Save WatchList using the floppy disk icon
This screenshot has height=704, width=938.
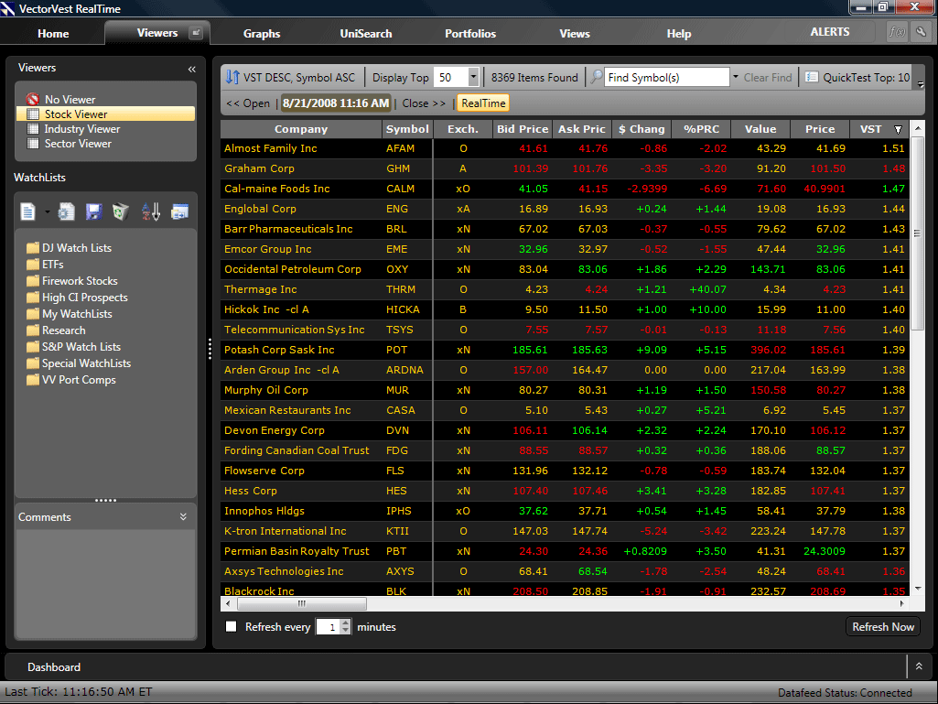(x=93, y=211)
